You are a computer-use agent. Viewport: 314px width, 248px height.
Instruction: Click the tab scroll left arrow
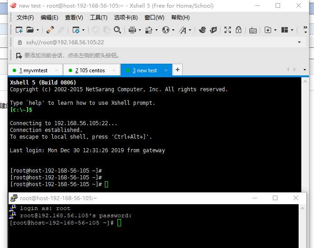tap(288, 70)
